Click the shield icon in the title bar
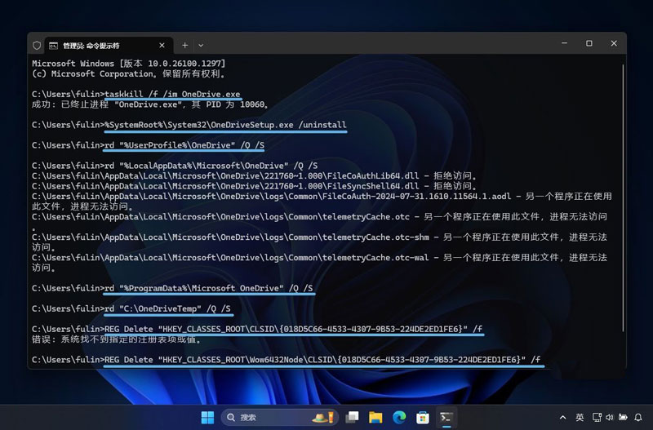The image size is (653, 430). (37, 45)
